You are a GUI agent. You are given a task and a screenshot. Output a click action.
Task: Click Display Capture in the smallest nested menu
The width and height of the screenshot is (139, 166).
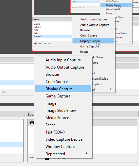tap(116, 5)
